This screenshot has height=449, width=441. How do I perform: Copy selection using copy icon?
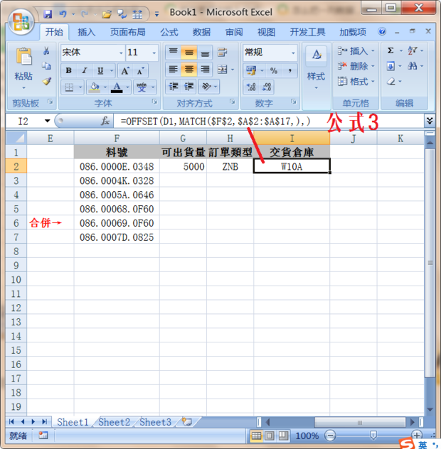tap(46, 66)
